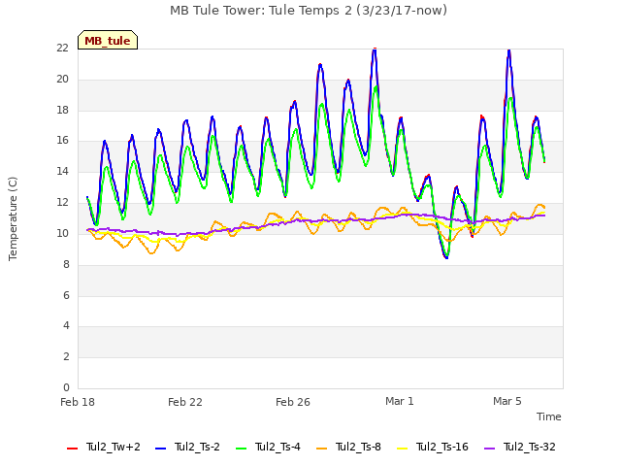The width and height of the screenshot is (621, 466).
Task: Click the 16 y-axis tick label
Action: tap(62, 141)
